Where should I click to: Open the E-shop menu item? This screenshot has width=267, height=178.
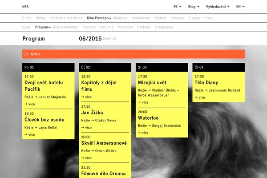(x=194, y=18)
